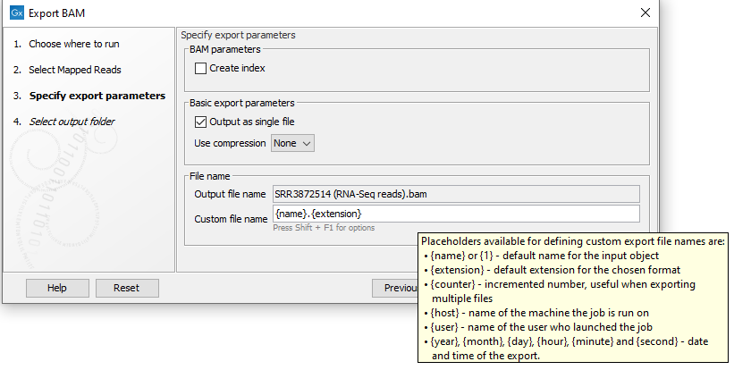Select step 2 Select Mapped Reads
This screenshot has height=370, width=734.
point(74,70)
